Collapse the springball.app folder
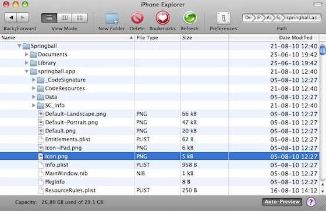 click(26, 71)
